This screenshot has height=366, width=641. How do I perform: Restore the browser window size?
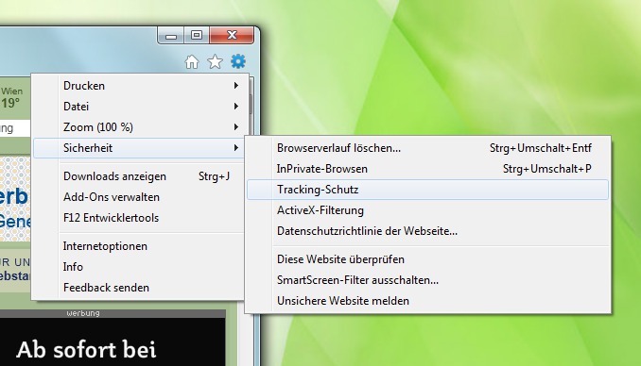tap(197, 36)
